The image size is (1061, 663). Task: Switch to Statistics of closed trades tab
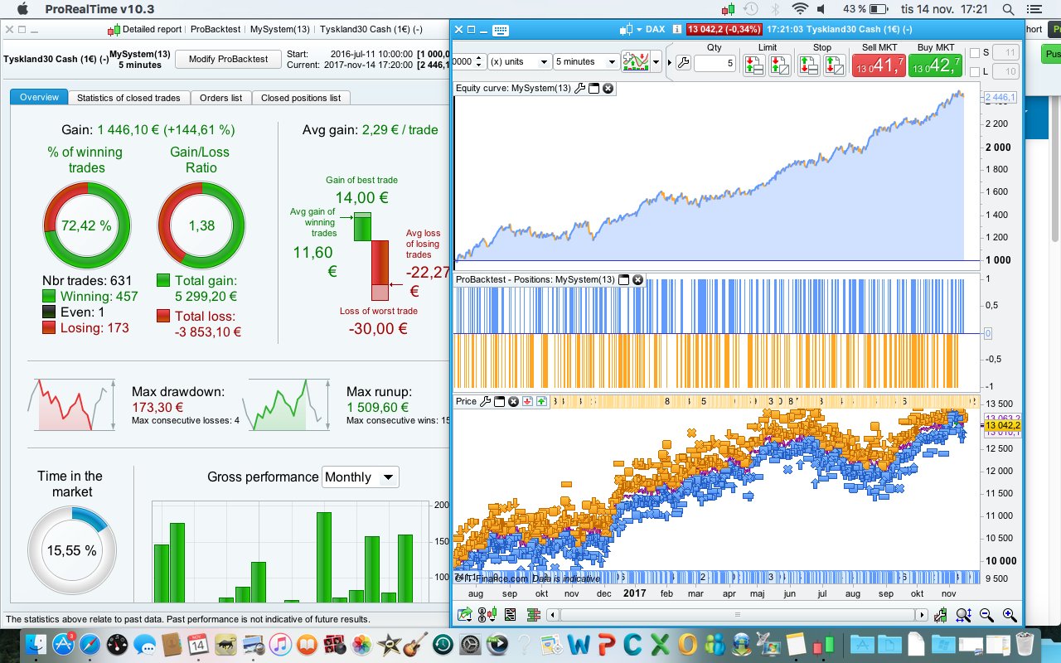(x=128, y=98)
